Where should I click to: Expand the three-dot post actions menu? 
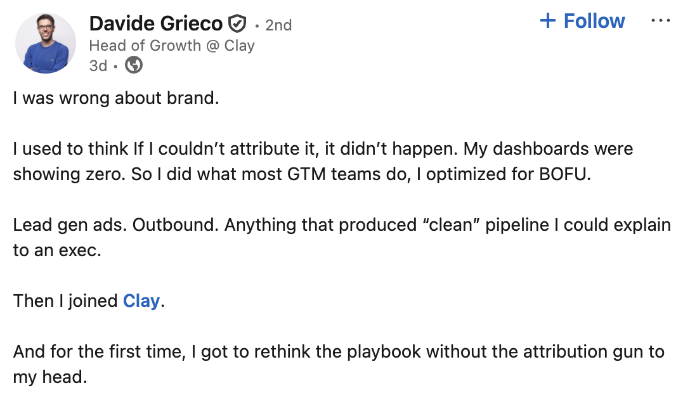click(x=661, y=20)
